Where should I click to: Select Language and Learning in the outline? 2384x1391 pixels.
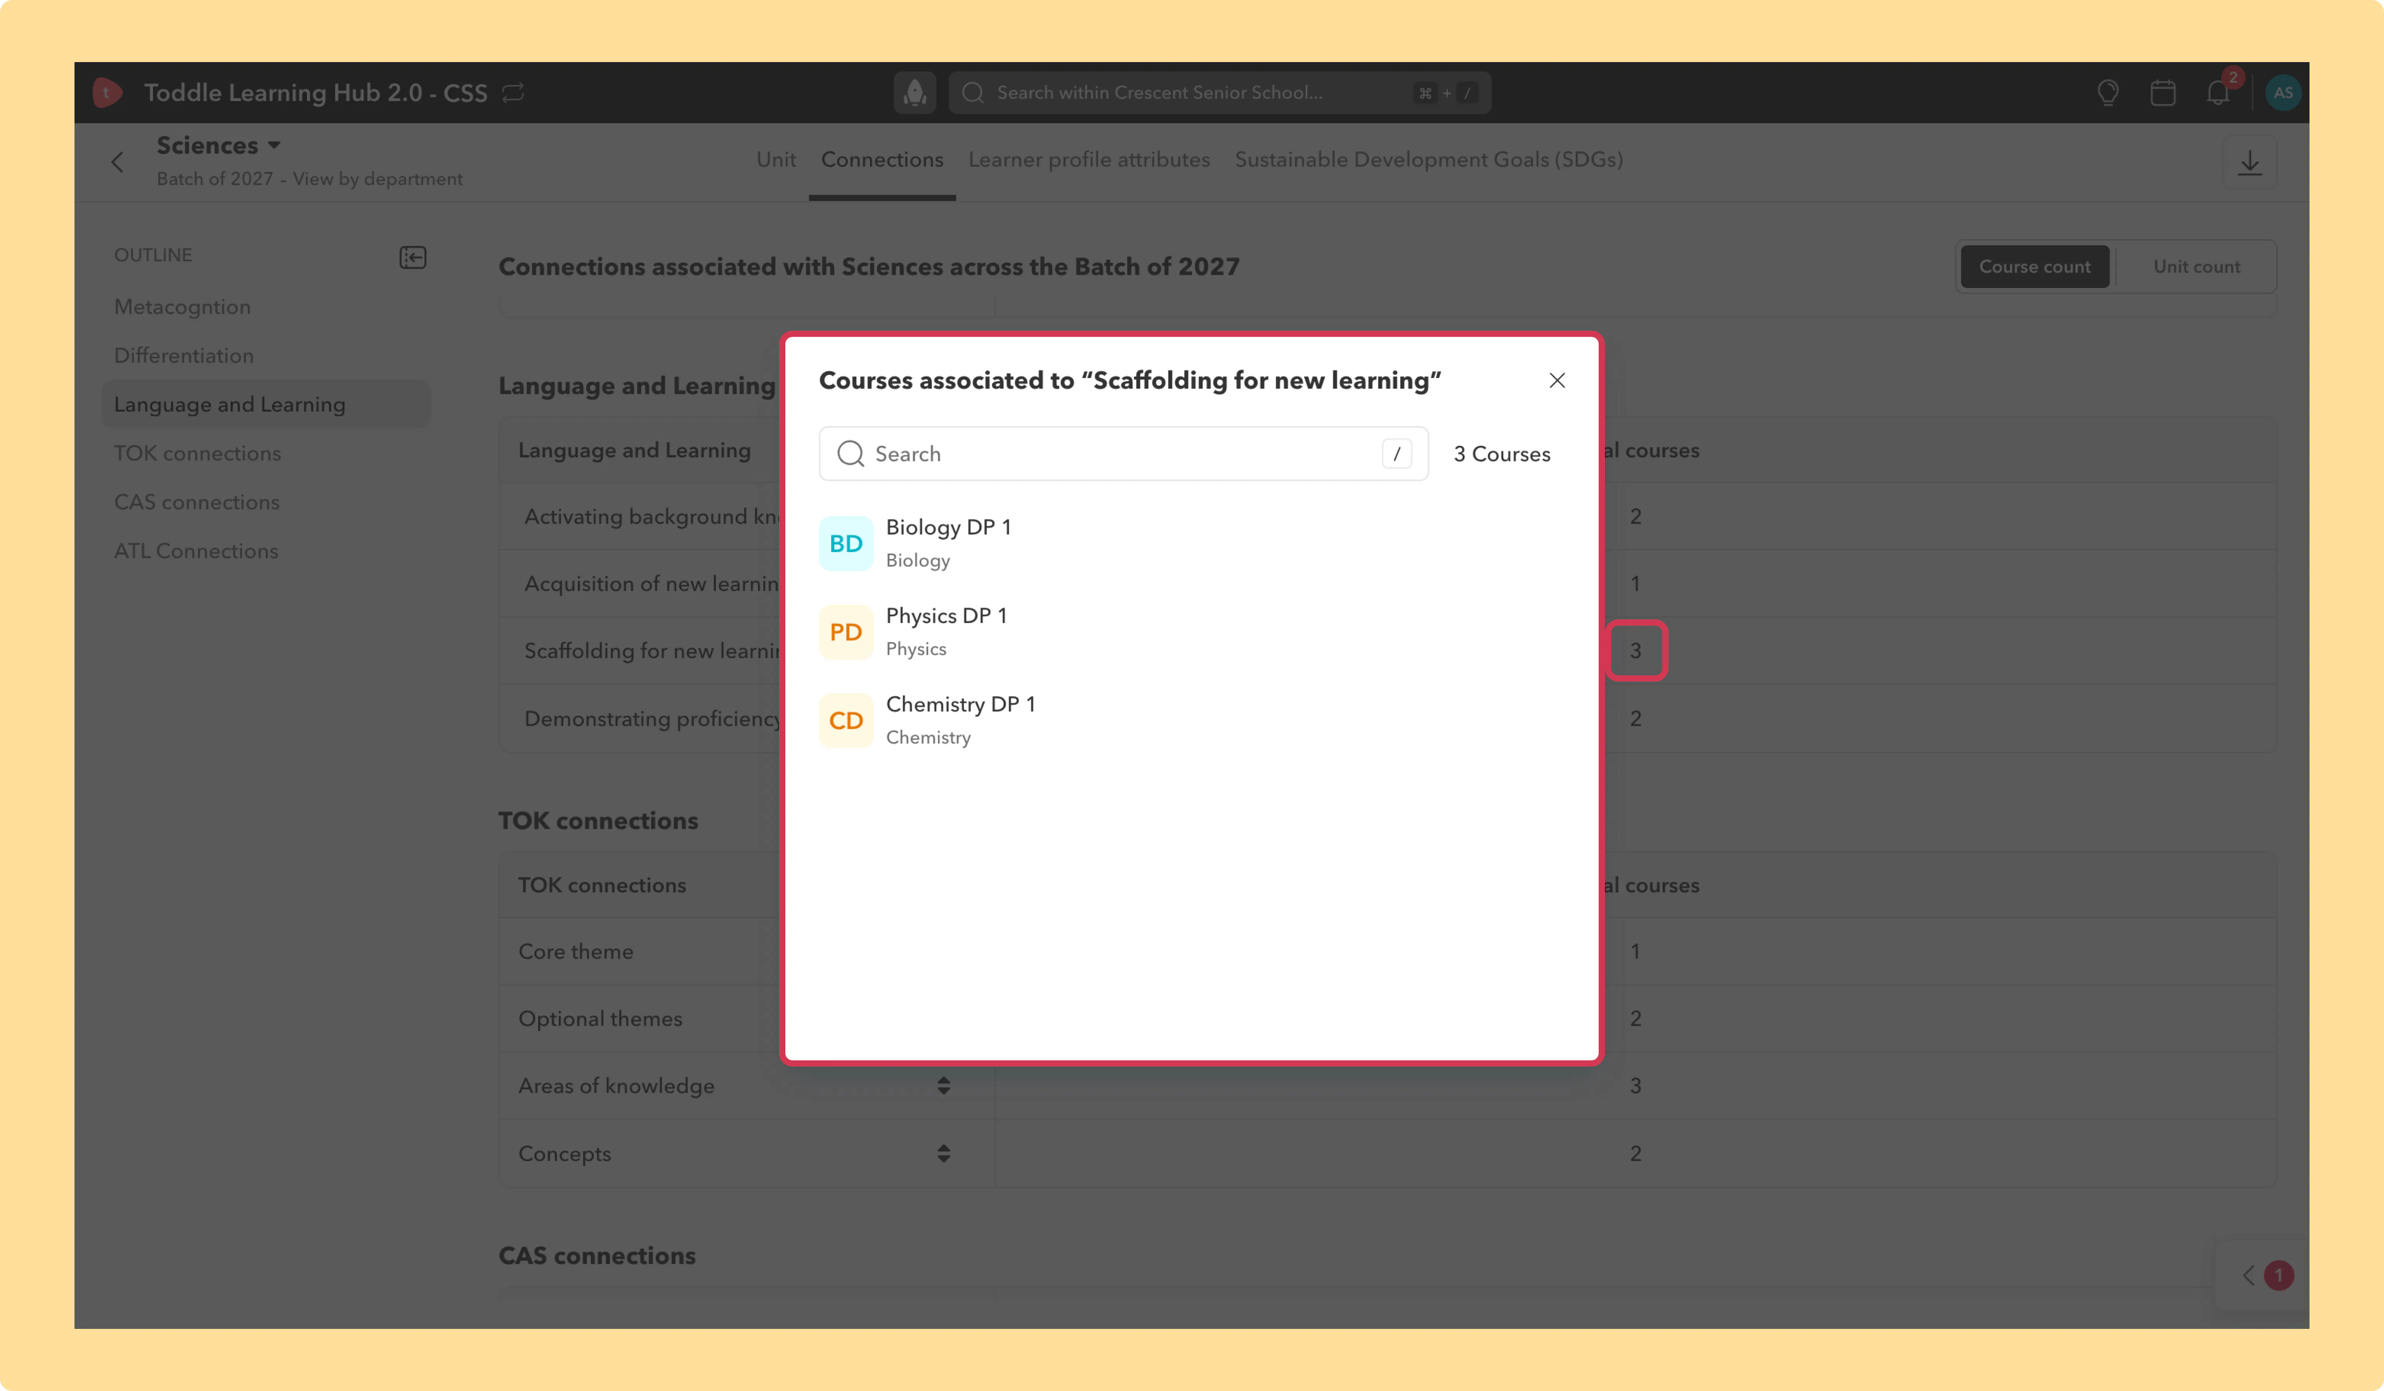point(267,405)
